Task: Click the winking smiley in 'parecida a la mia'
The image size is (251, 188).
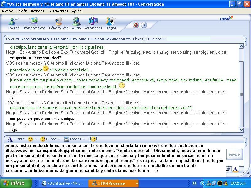Action: [45, 69]
